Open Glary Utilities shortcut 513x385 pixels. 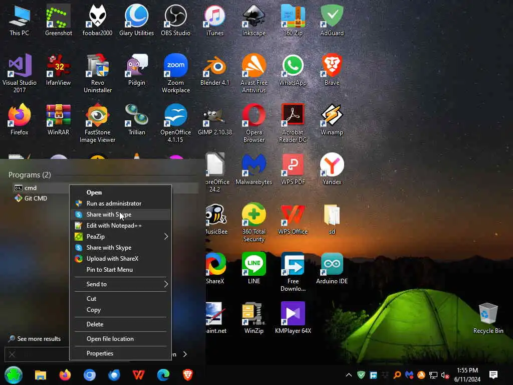click(x=136, y=20)
